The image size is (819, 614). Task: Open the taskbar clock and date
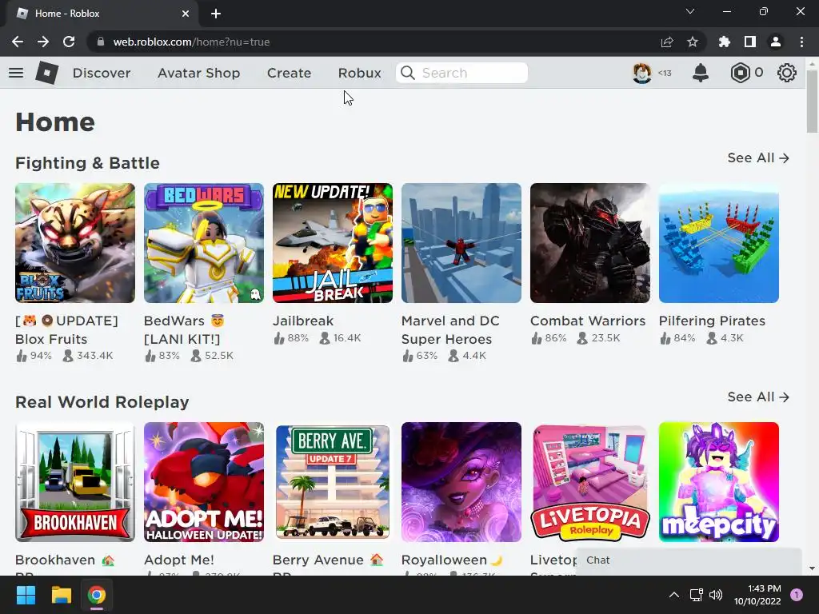(757, 595)
